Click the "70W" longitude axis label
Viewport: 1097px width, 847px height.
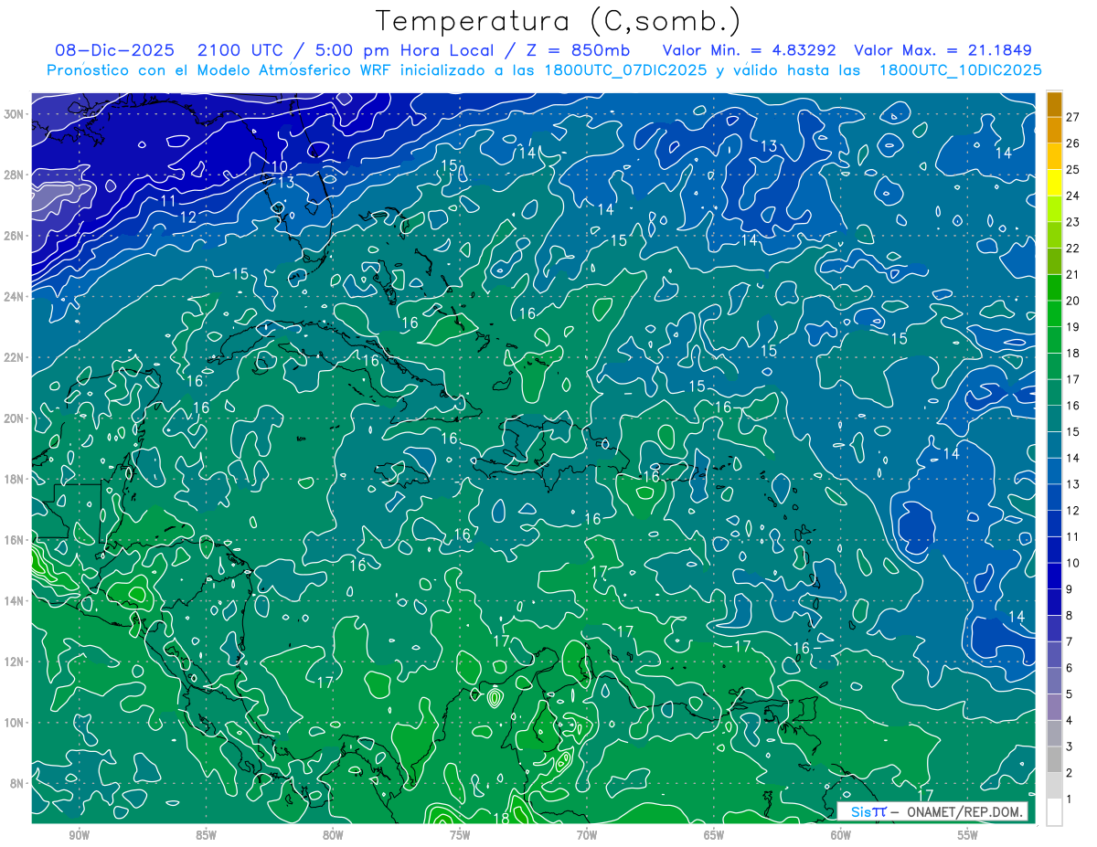tap(587, 834)
